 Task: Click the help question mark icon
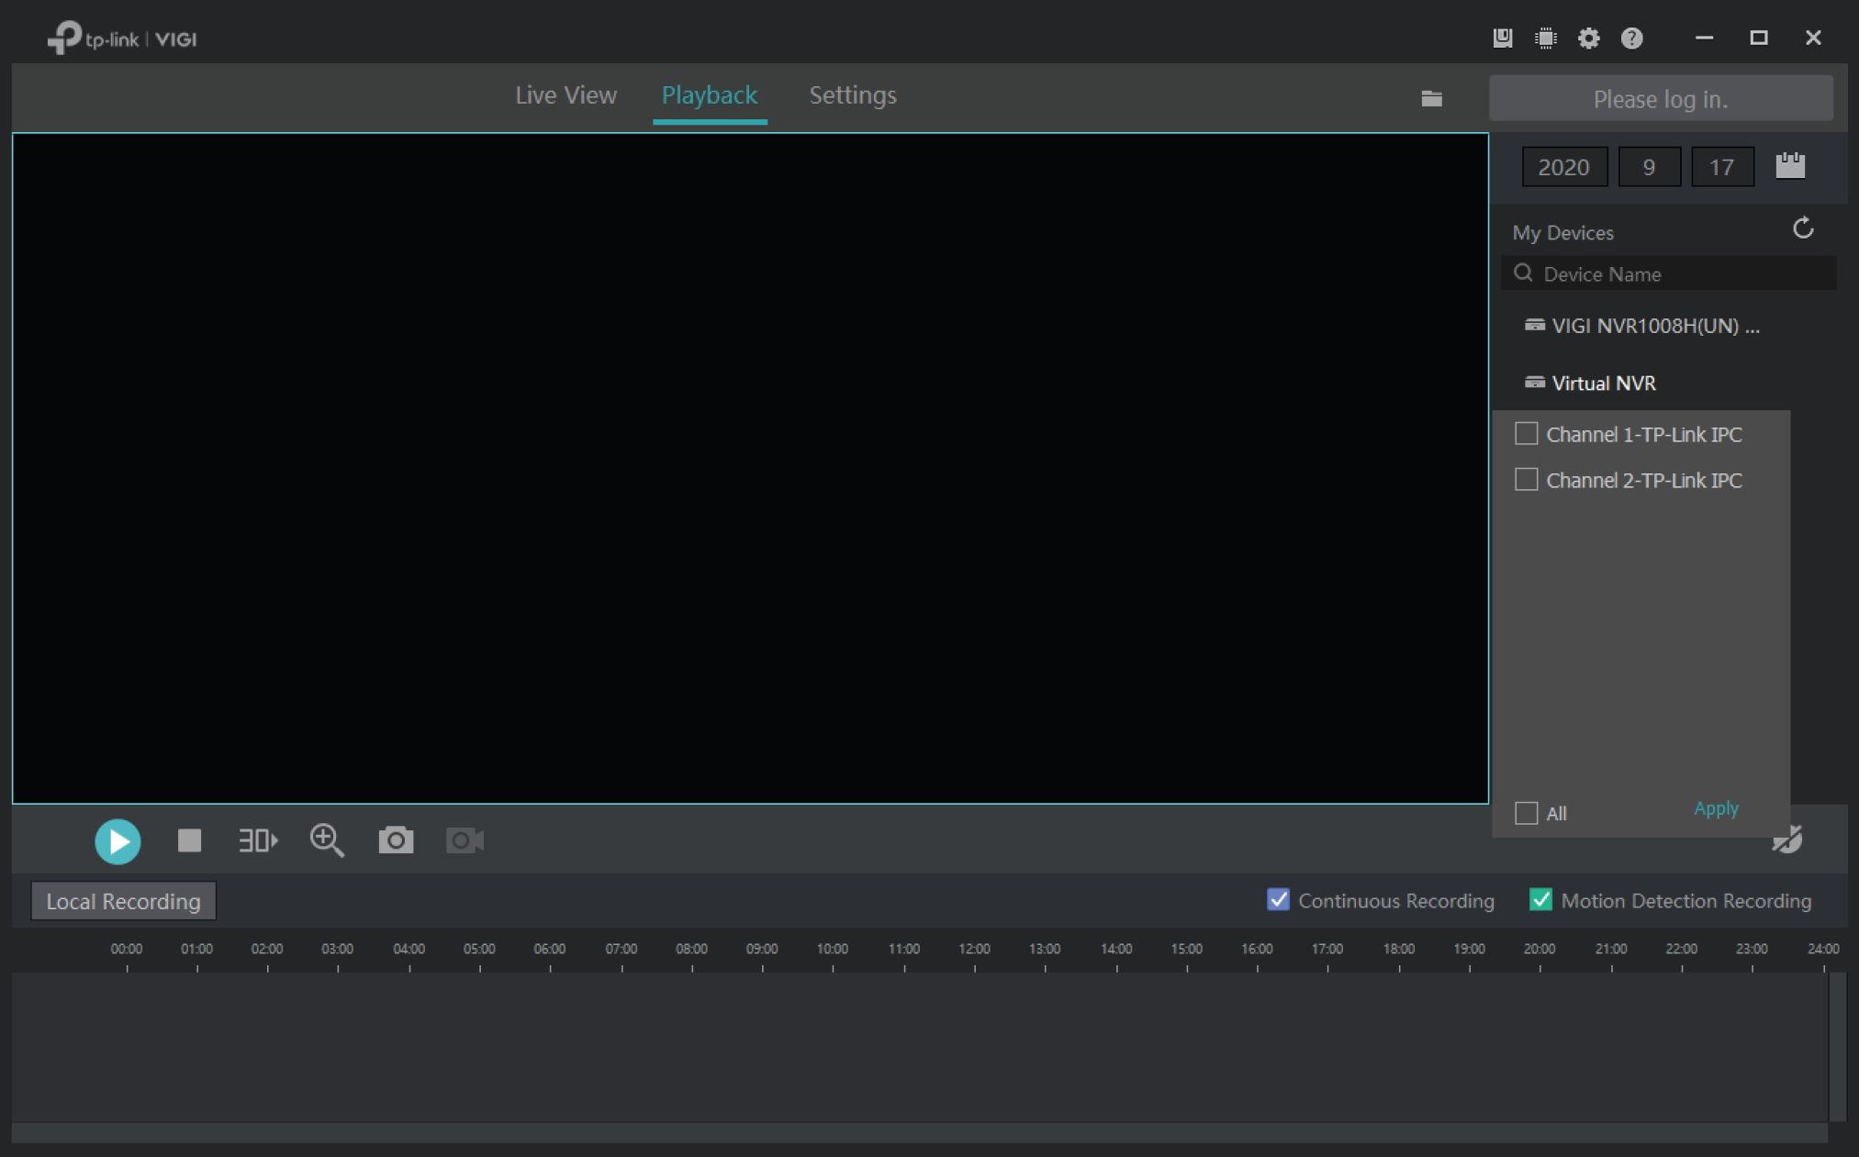(1631, 39)
